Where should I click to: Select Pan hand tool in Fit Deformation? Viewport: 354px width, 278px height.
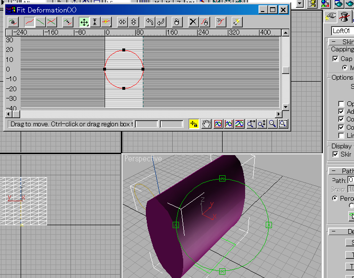[206, 124]
